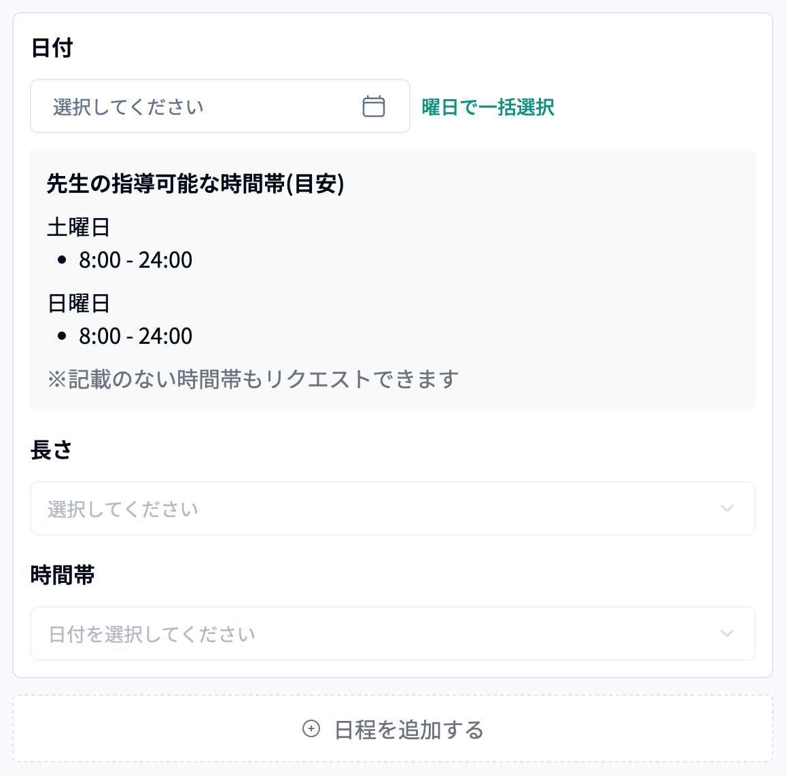
Task: Open the 長さ select box placeholder text
Action: point(123,509)
